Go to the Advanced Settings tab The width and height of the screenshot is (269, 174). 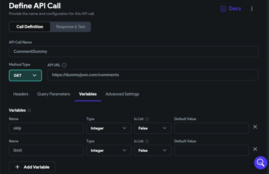coord(122,94)
